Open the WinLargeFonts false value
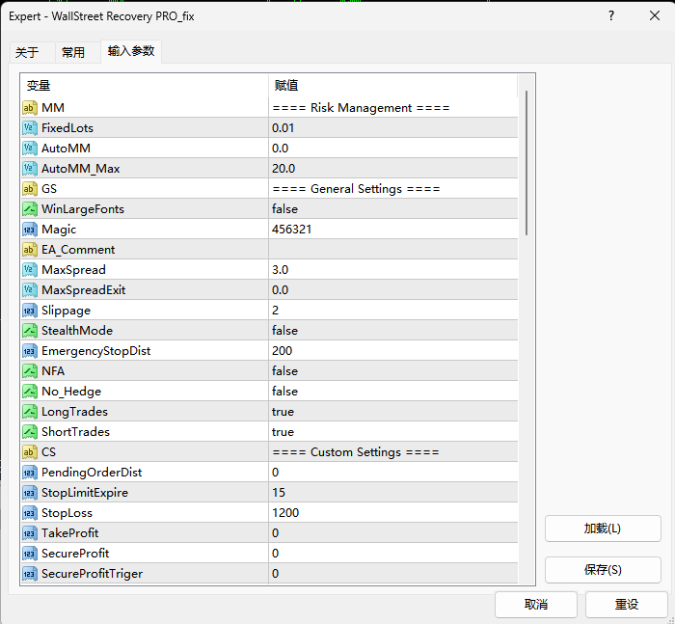The image size is (675, 624). tap(393, 209)
